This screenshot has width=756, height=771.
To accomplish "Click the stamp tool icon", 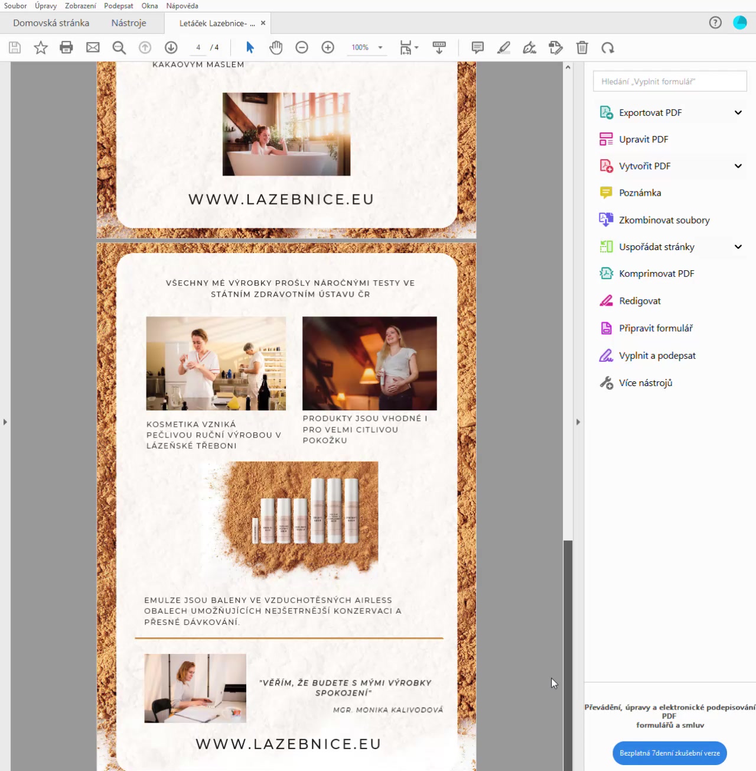I will (556, 48).
